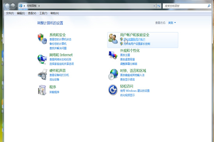This screenshot has height=142, width=214.
Task: Open 查看设备和打印机 link
Action: (59, 75)
